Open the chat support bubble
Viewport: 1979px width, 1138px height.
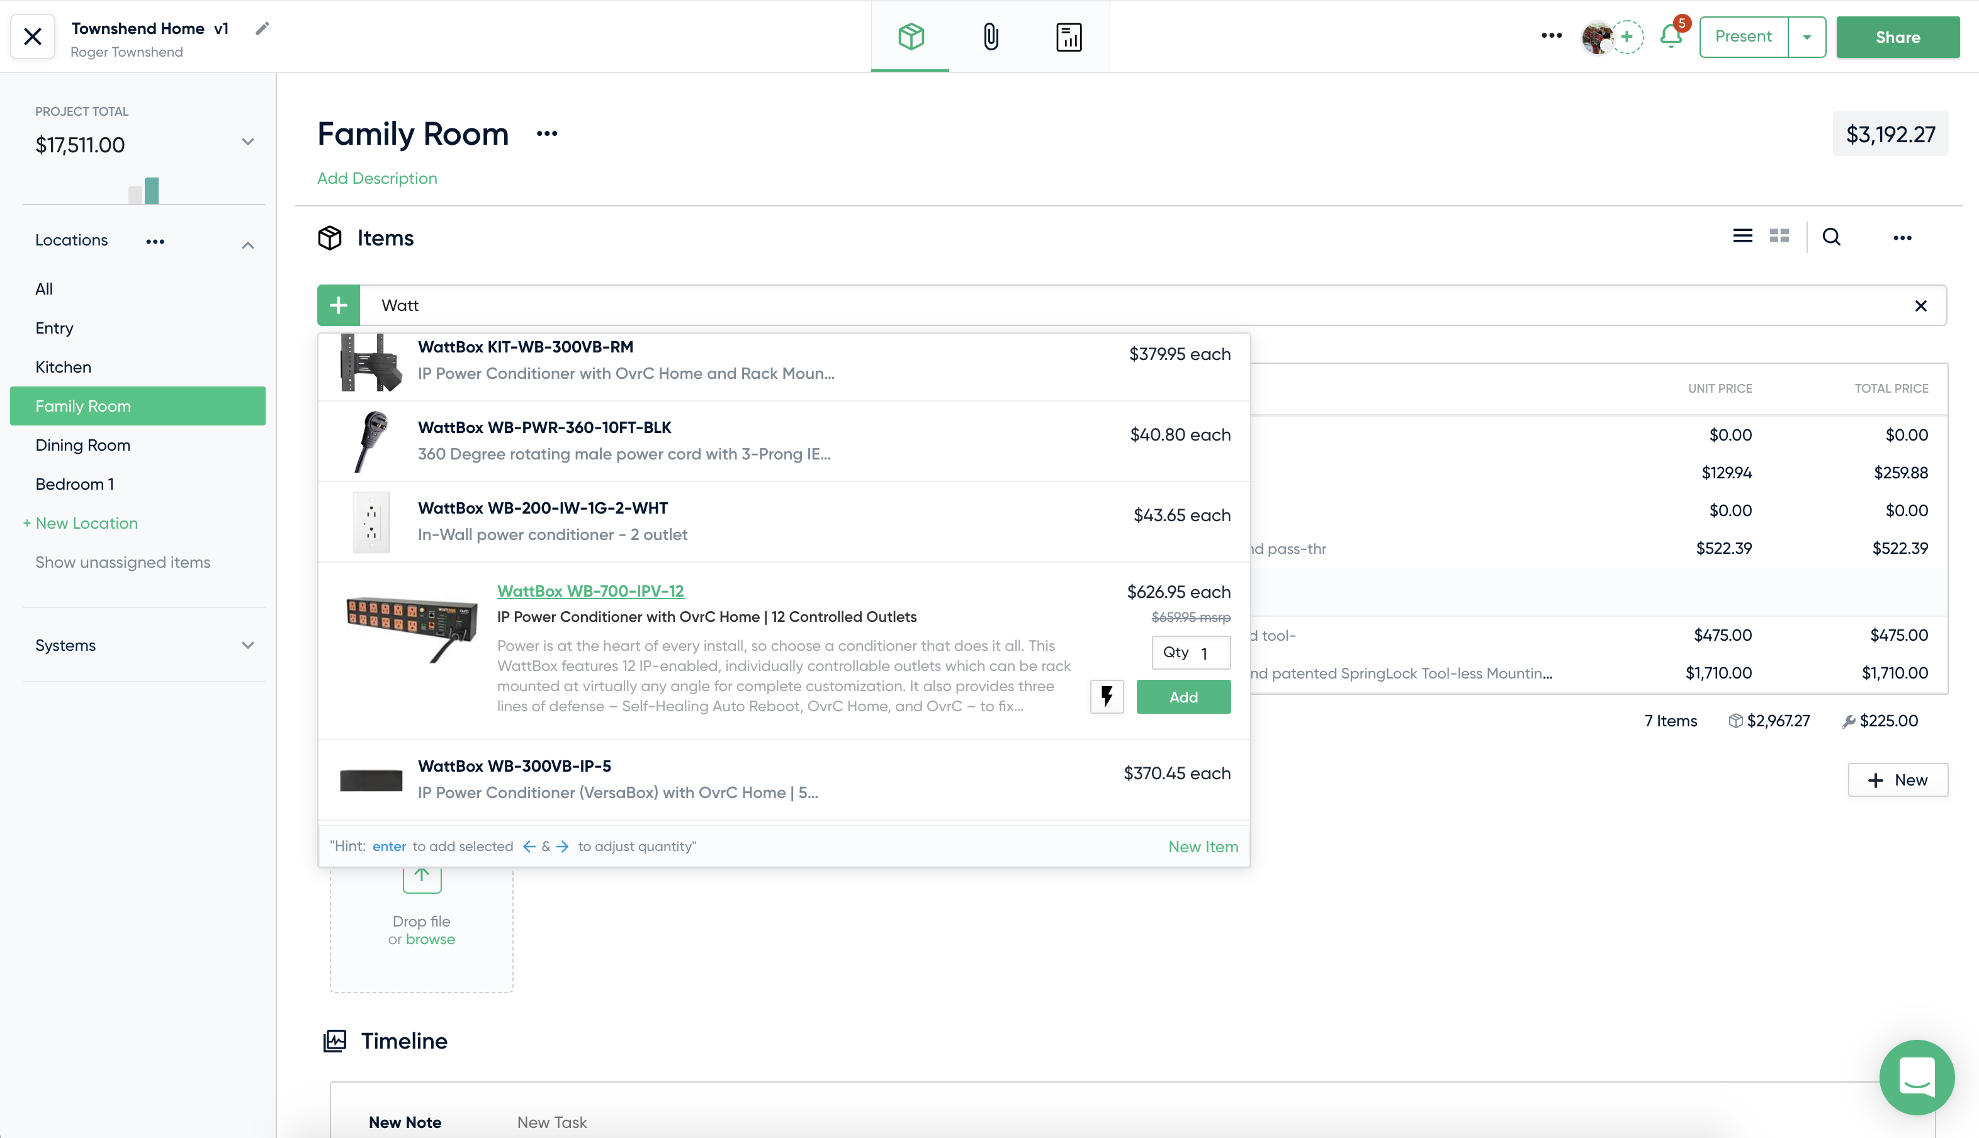(x=1917, y=1078)
